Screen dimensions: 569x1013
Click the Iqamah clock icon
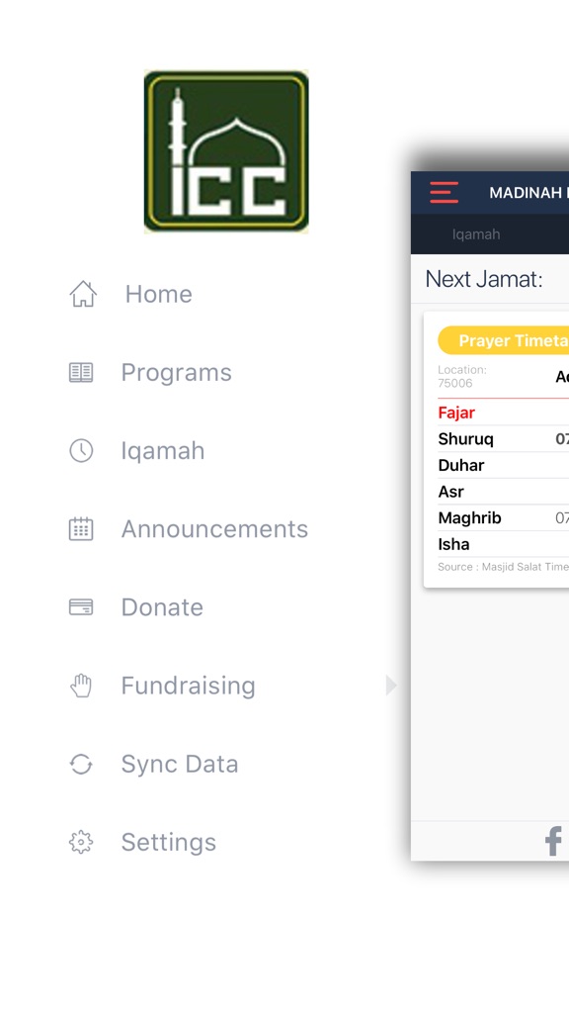click(82, 450)
